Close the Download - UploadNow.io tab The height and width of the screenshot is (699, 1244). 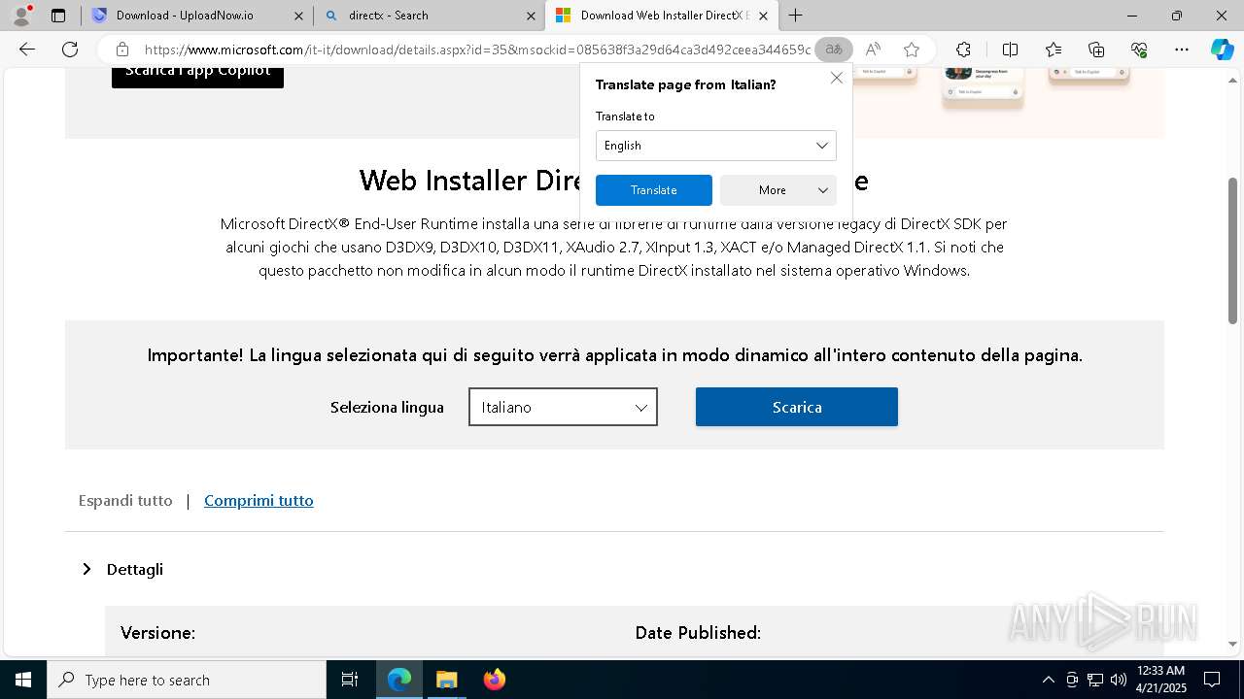tap(298, 16)
